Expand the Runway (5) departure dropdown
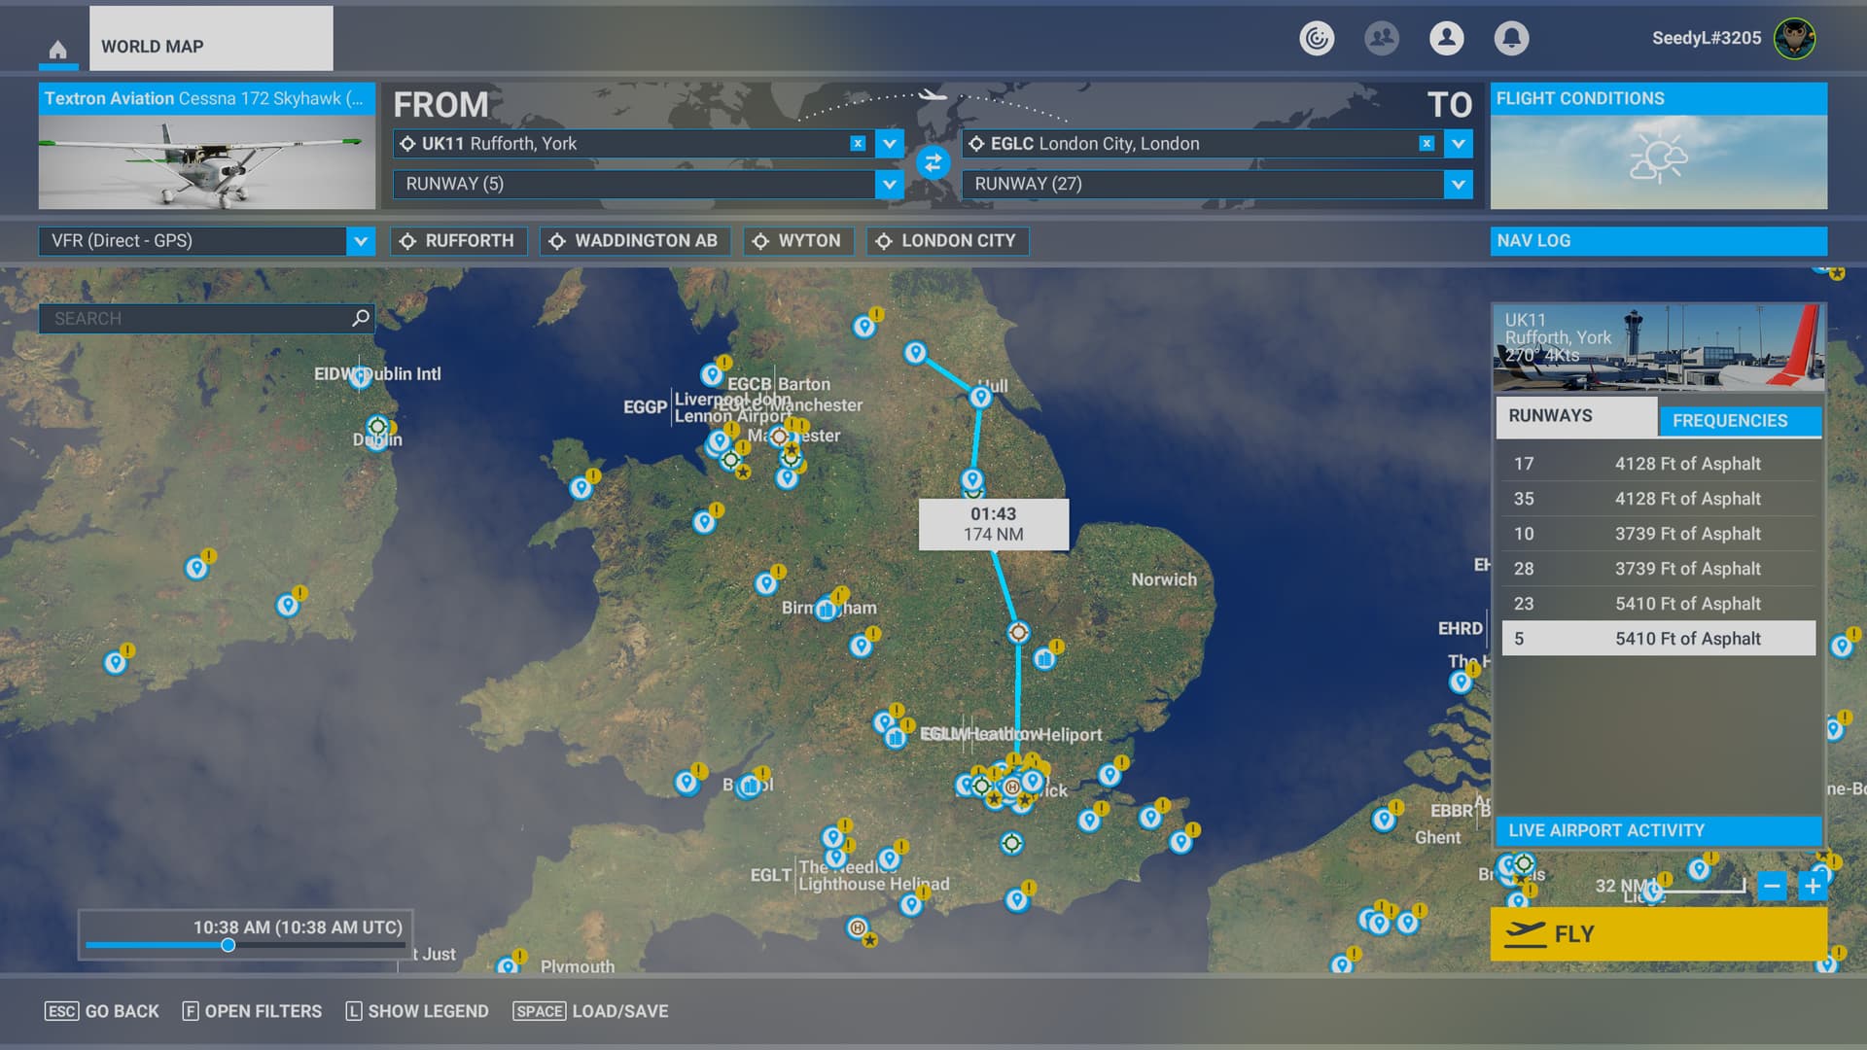The width and height of the screenshot is (1867, 1050). tap(889, 184)
